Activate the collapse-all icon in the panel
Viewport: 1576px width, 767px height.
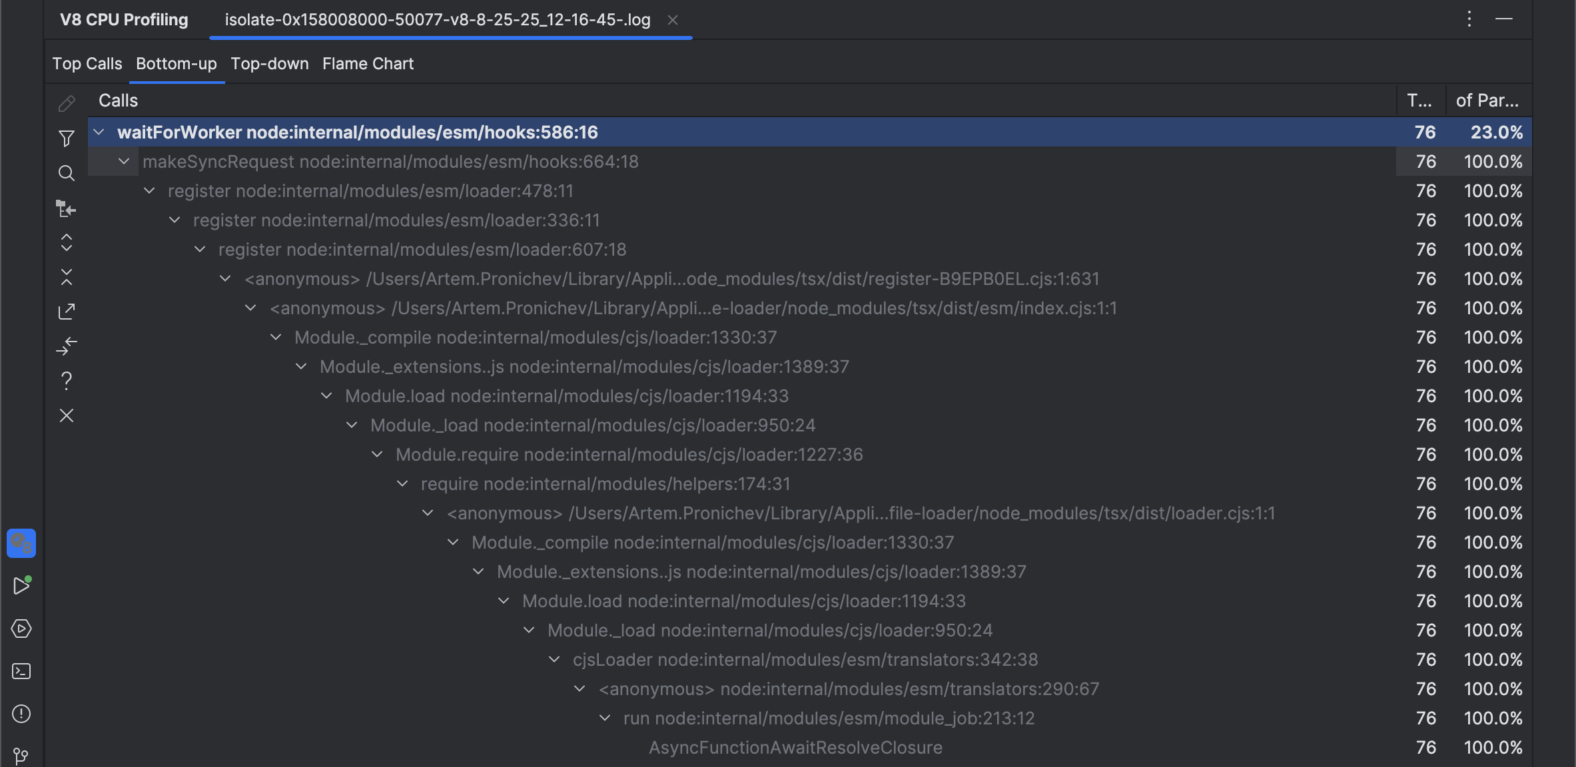(67, 277)
